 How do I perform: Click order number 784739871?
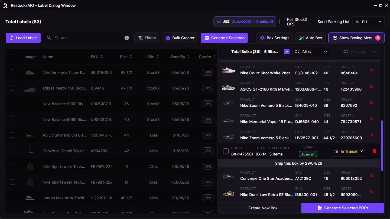point(351,122)
